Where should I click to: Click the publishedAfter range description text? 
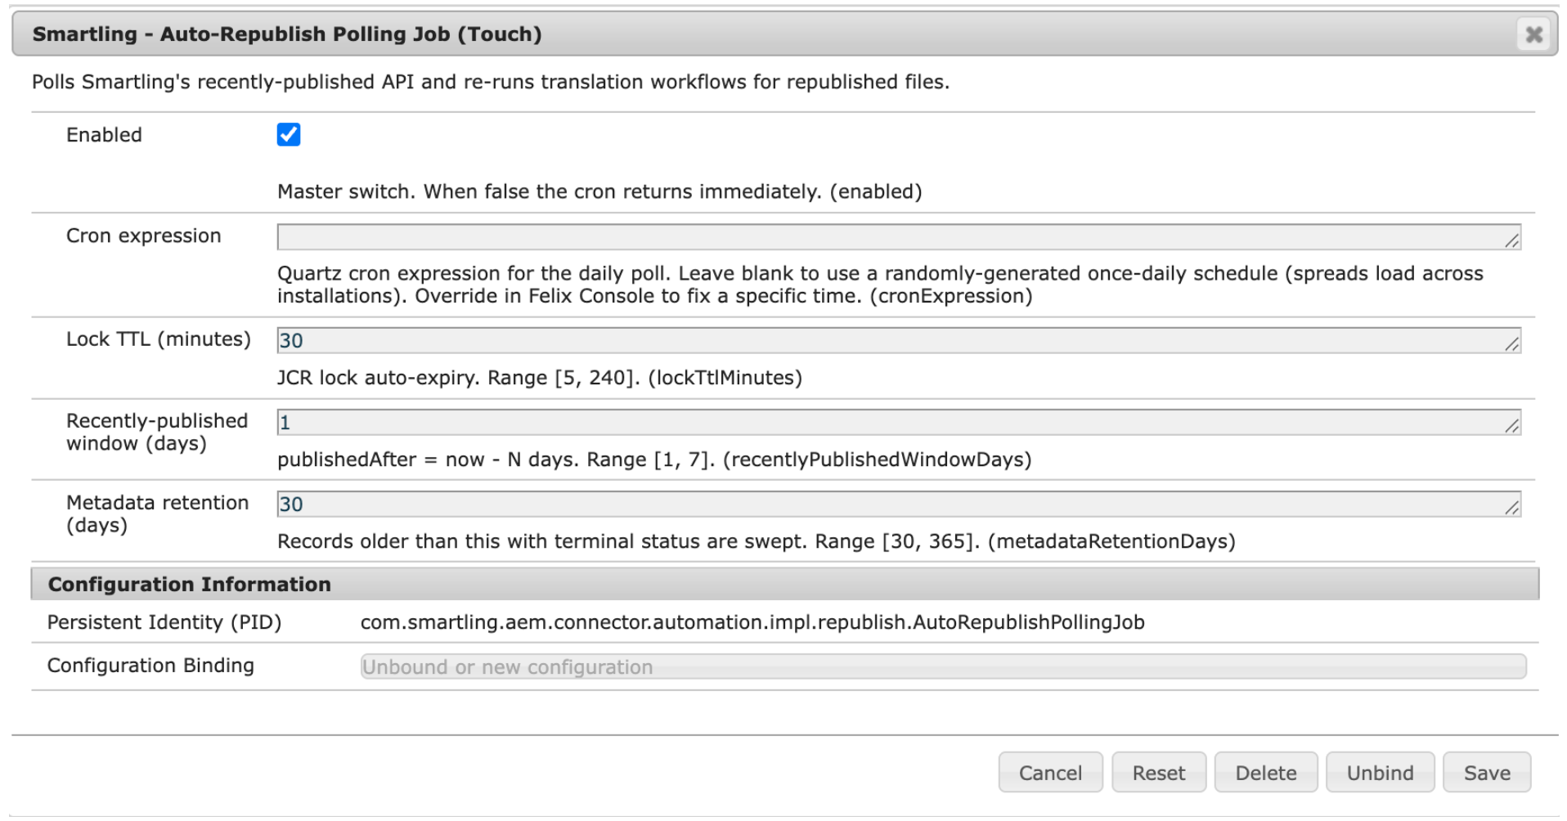[x=654, y=460]
